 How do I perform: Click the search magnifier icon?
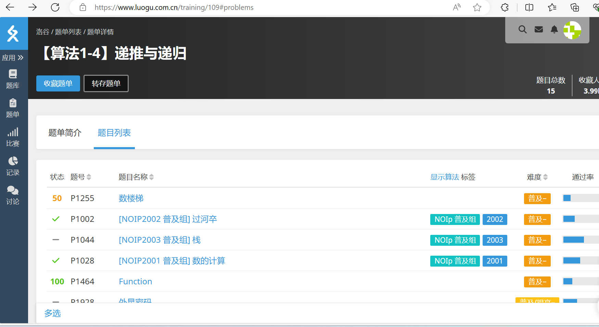(x=522, y=30)
